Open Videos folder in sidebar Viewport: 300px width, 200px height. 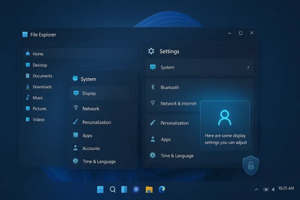[x=35, y=120]
